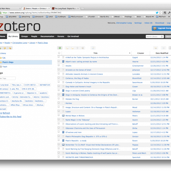Open the Settings link in the header
Image resolution: width=171 pixels, height=171 pixels.
click(138, 23)
